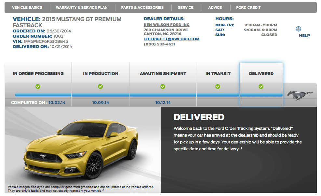Open Warranty & Service Plan menu
This screenshot has height=196, width=321.
click(82, 7)
